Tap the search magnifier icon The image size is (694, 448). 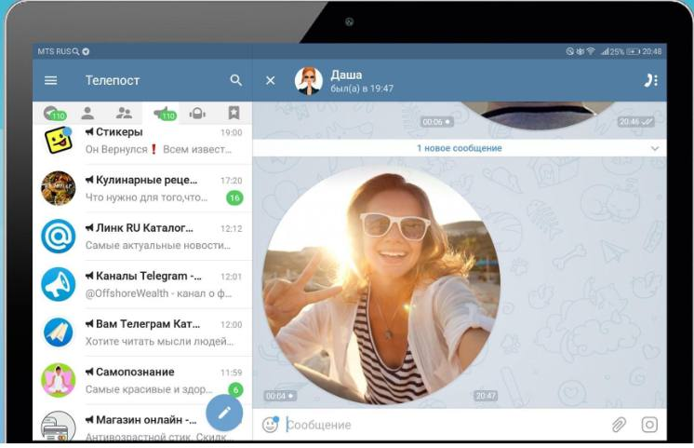pos(236,80)
